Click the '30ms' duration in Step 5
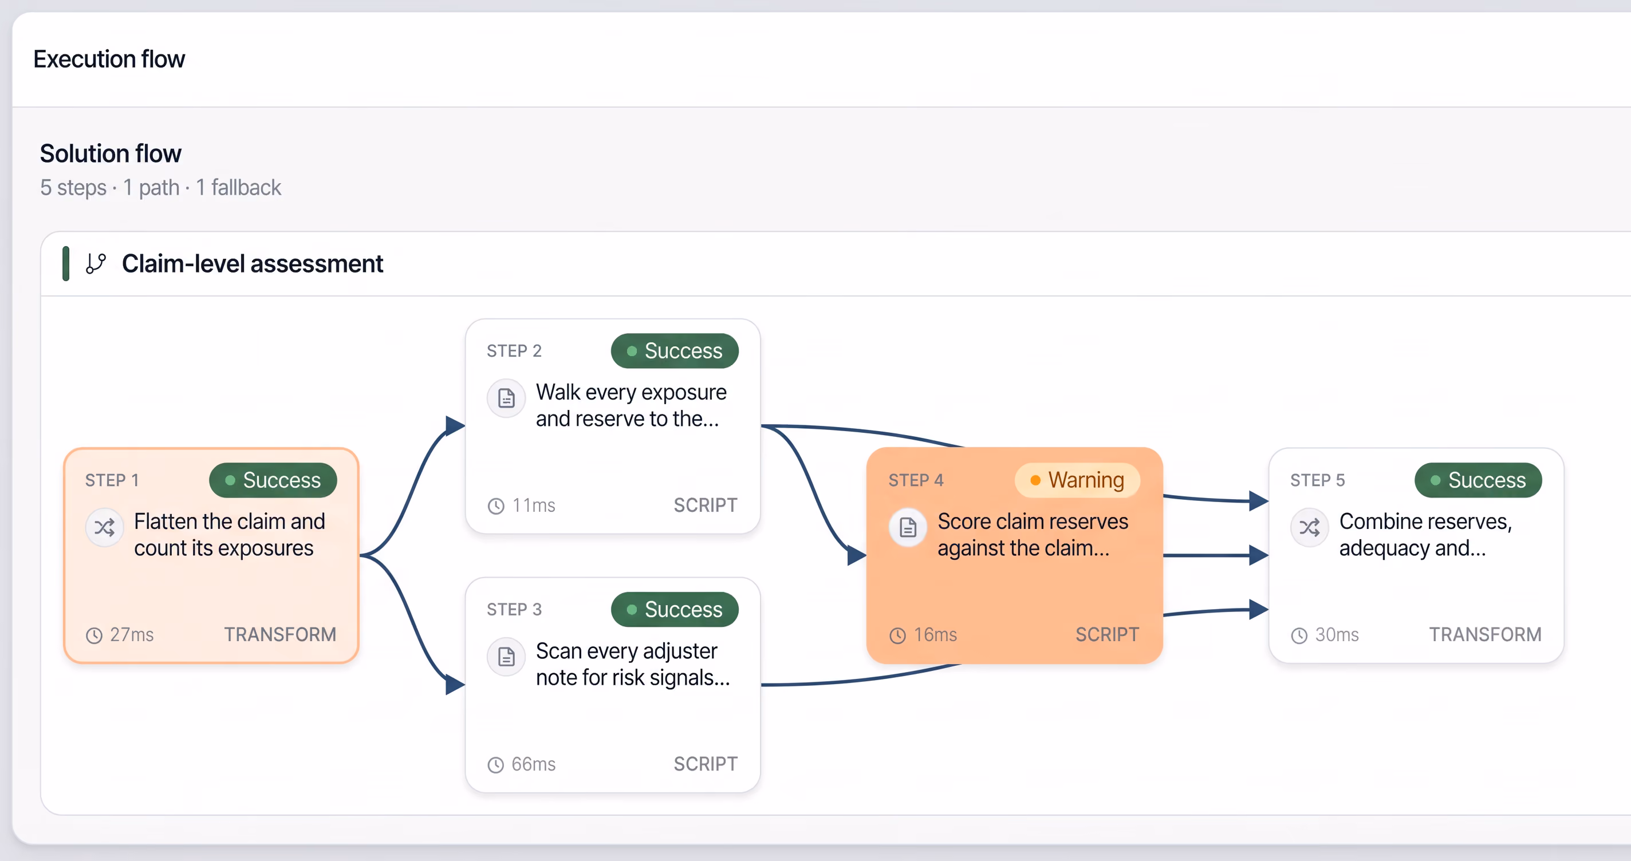 point(1337,634)
